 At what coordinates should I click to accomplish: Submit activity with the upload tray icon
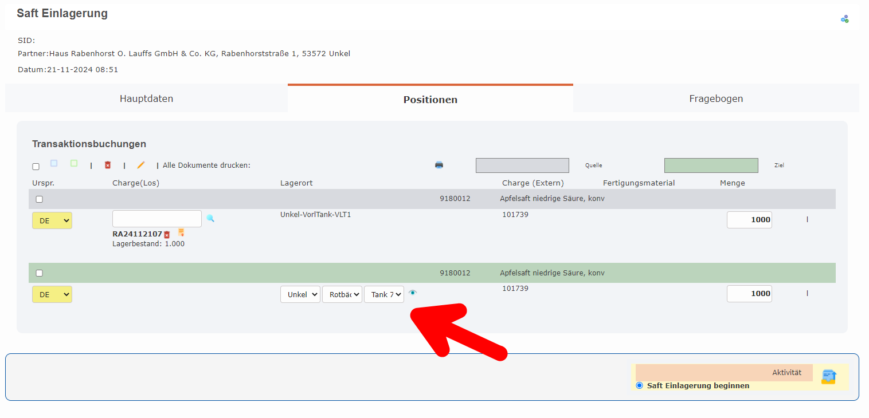pyautogui.click(x=828, y=376)
